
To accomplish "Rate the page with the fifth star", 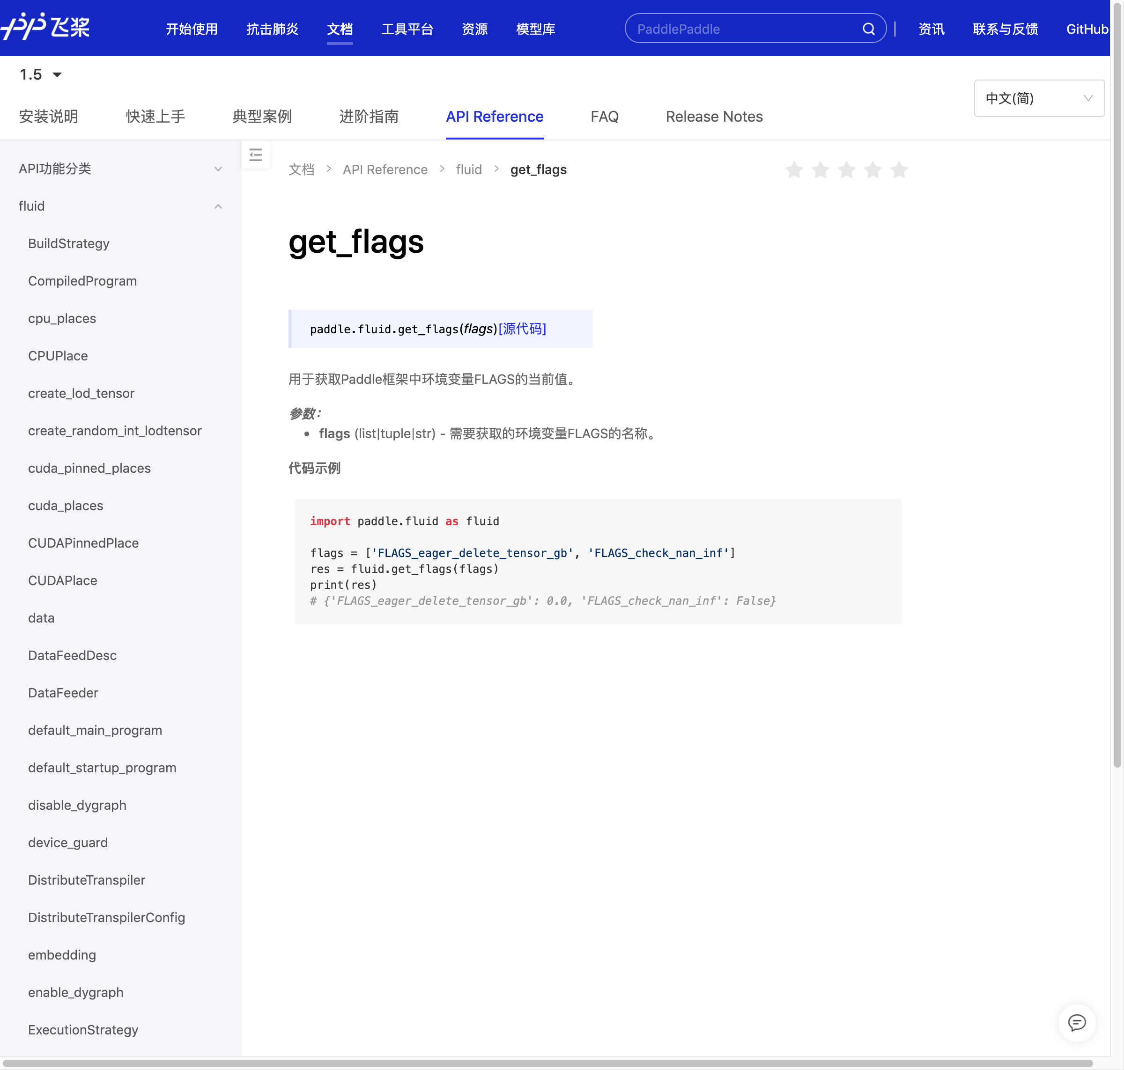I will 899,170.
